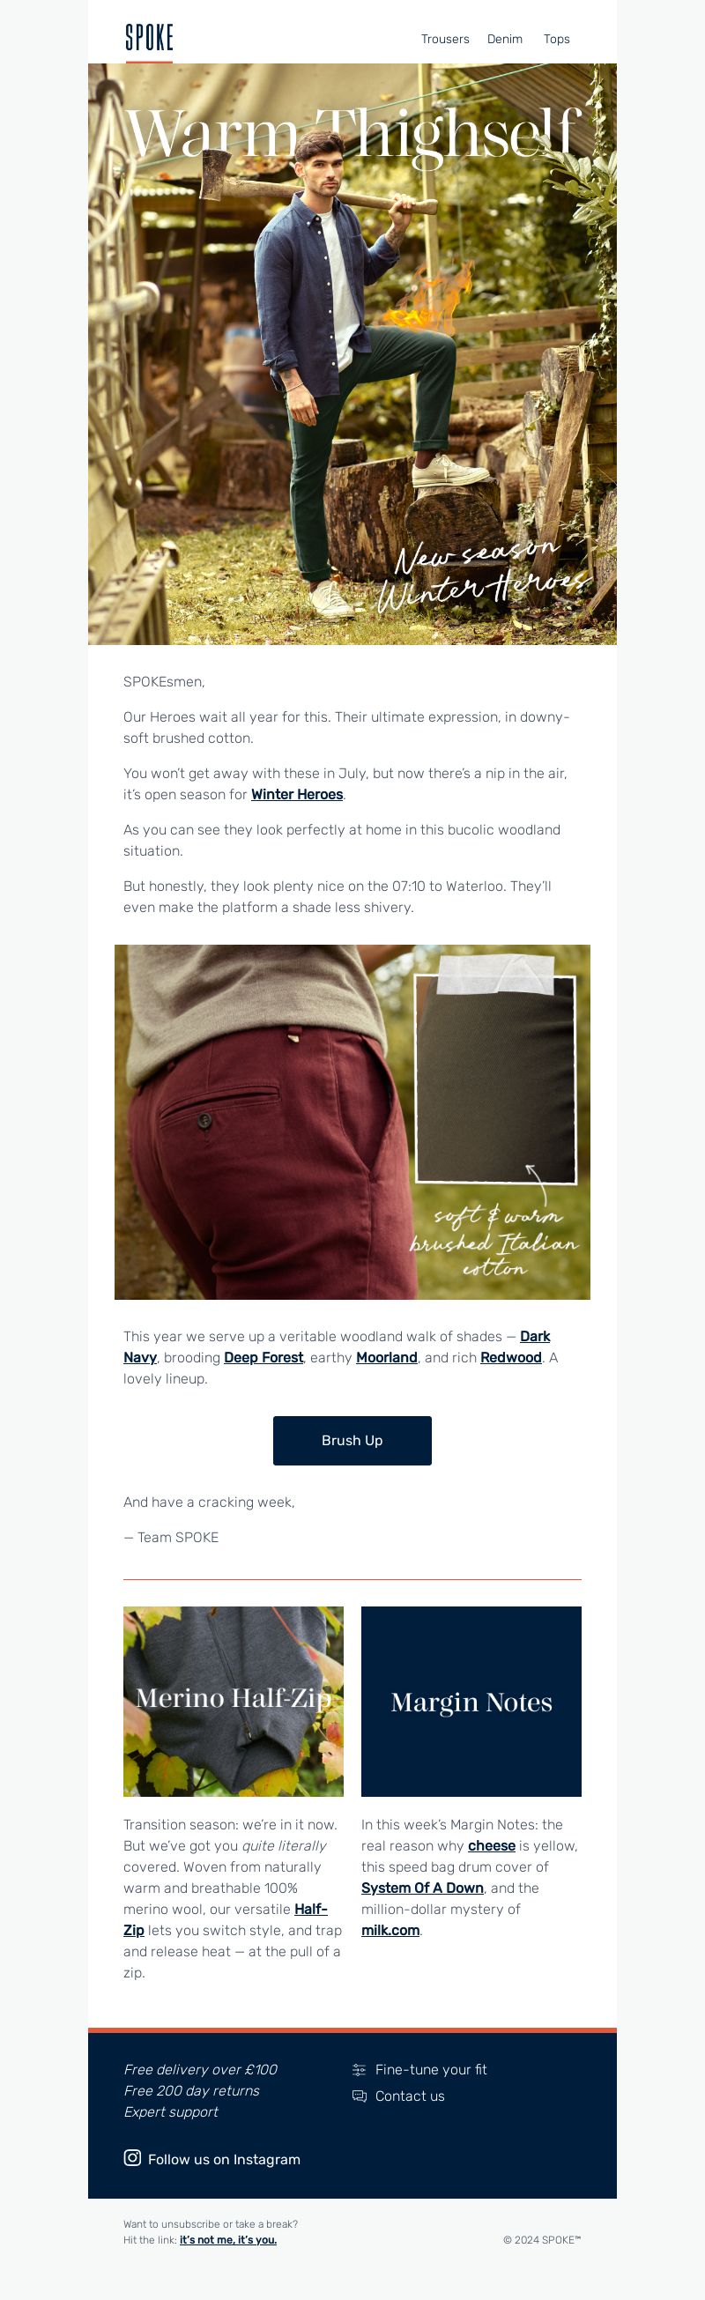Open the Trousers menu item
Viewport: 705px width, 2300px height.
445,40
